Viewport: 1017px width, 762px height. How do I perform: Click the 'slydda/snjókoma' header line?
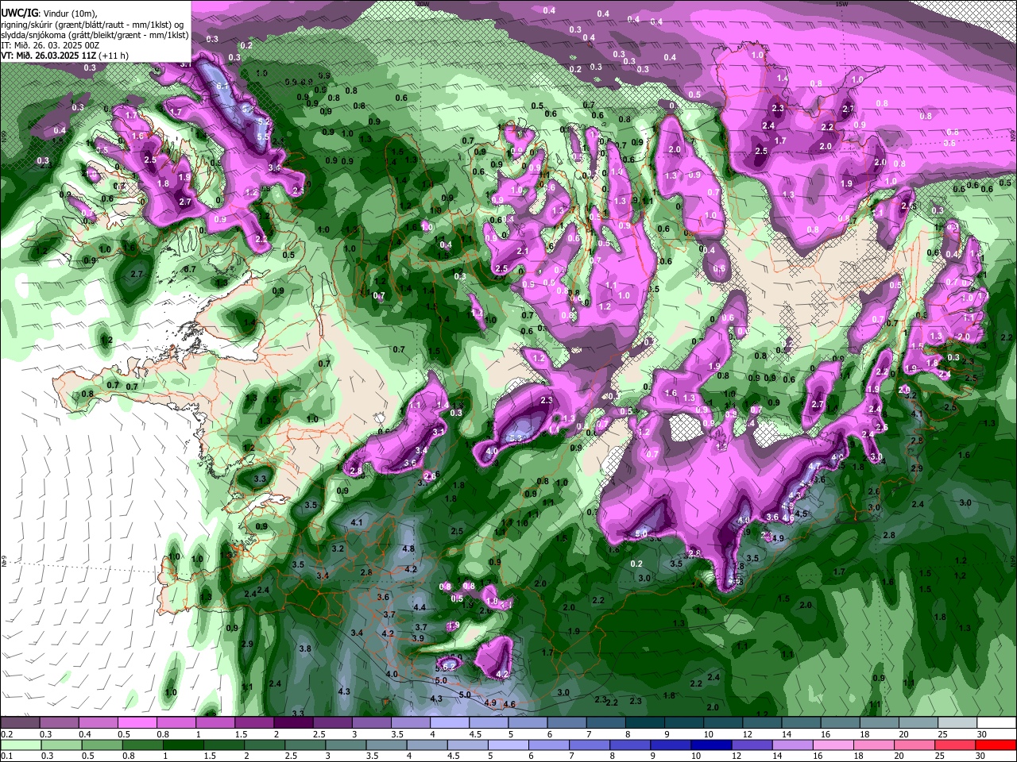(x=95, y=35)
